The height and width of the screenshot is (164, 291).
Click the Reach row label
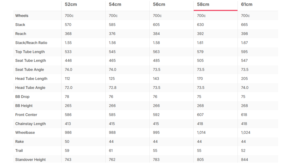pos(21,34)
